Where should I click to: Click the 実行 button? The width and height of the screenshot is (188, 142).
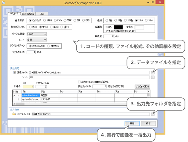pyautogui.click(x=132, y=124)
